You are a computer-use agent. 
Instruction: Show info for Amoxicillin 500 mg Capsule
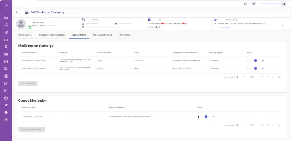pos(255,68)
